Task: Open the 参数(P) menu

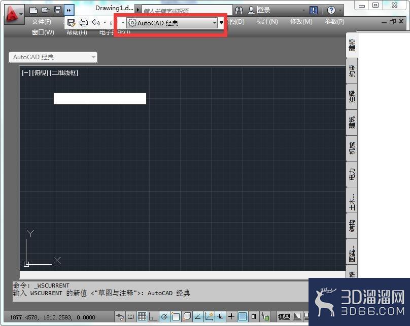Action: [x=334, y=22]
